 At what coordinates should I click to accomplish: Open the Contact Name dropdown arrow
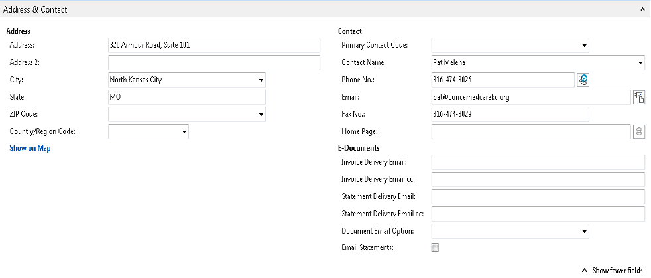tap(640, 63)
